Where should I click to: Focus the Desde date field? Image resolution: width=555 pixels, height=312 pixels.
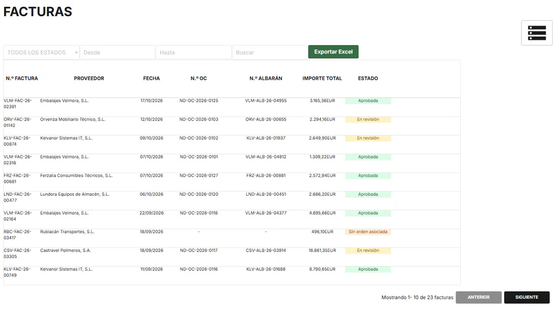(x=117, y=53)
